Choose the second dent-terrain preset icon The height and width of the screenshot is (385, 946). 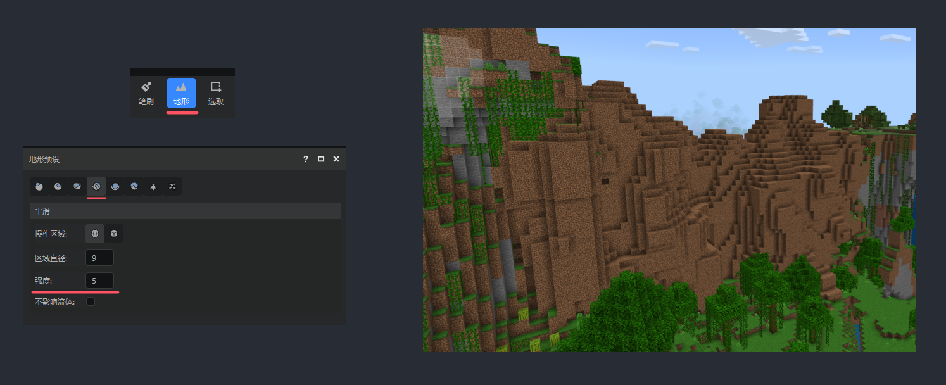point(58,186)
